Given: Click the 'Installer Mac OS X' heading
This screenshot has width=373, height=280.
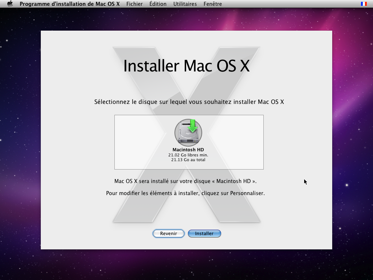Looking at the screenshot, I should (x=186, y=66).
